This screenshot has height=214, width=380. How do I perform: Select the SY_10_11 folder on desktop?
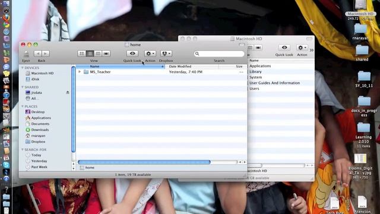click(364, 76)
